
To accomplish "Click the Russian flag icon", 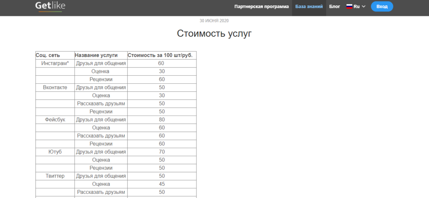I will click(x=349, y=7).
